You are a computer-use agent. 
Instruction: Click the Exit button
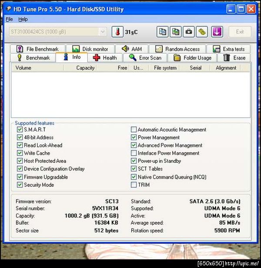(240, 32)
